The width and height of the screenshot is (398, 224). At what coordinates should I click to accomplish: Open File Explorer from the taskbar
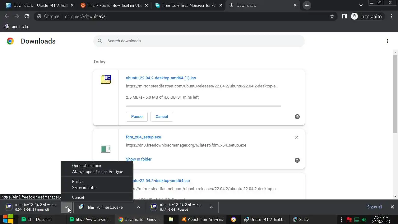coord(171,219)
